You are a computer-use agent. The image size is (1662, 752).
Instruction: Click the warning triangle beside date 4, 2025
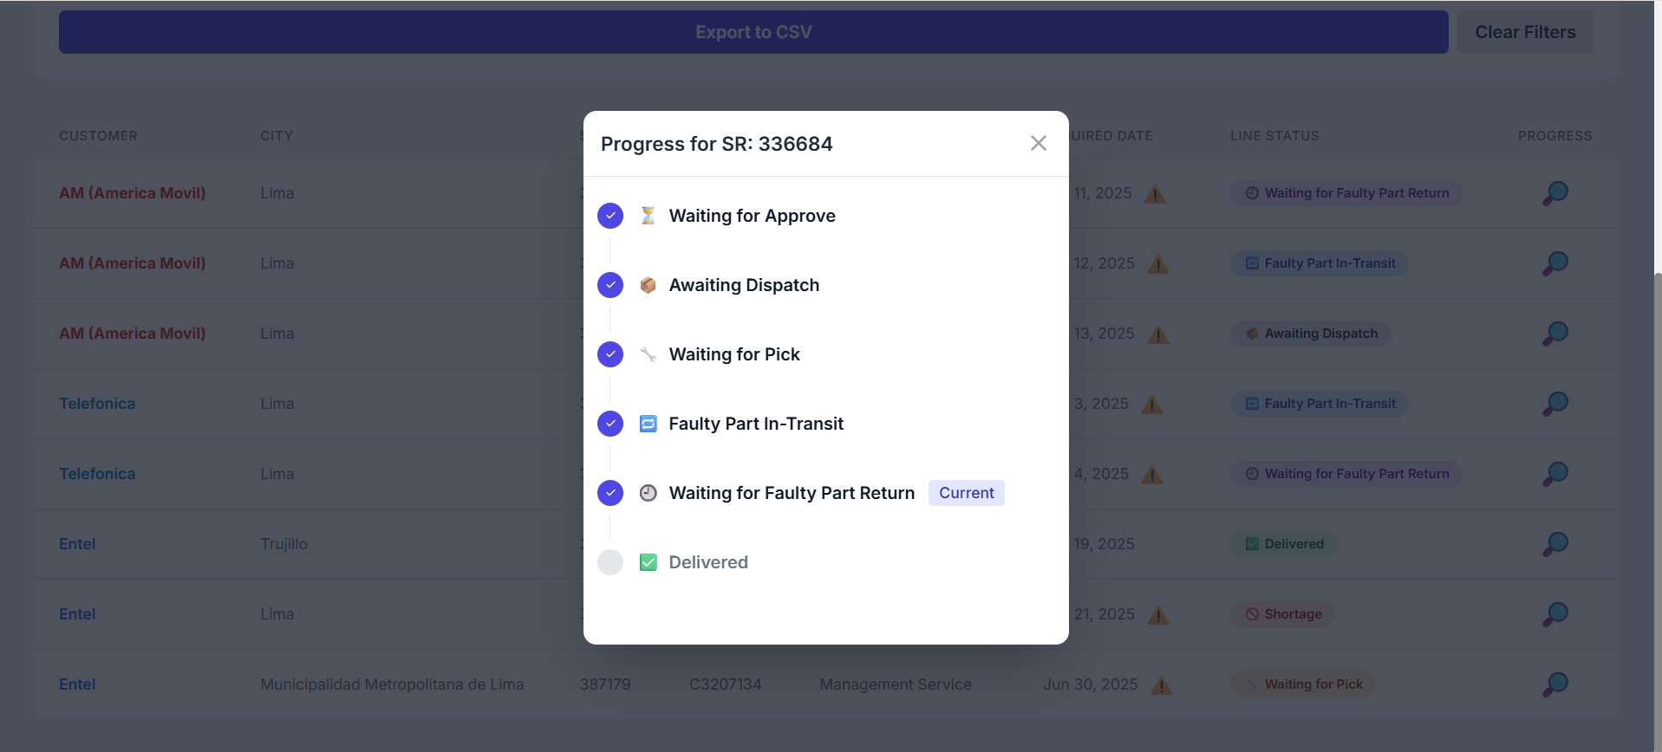1152,475
